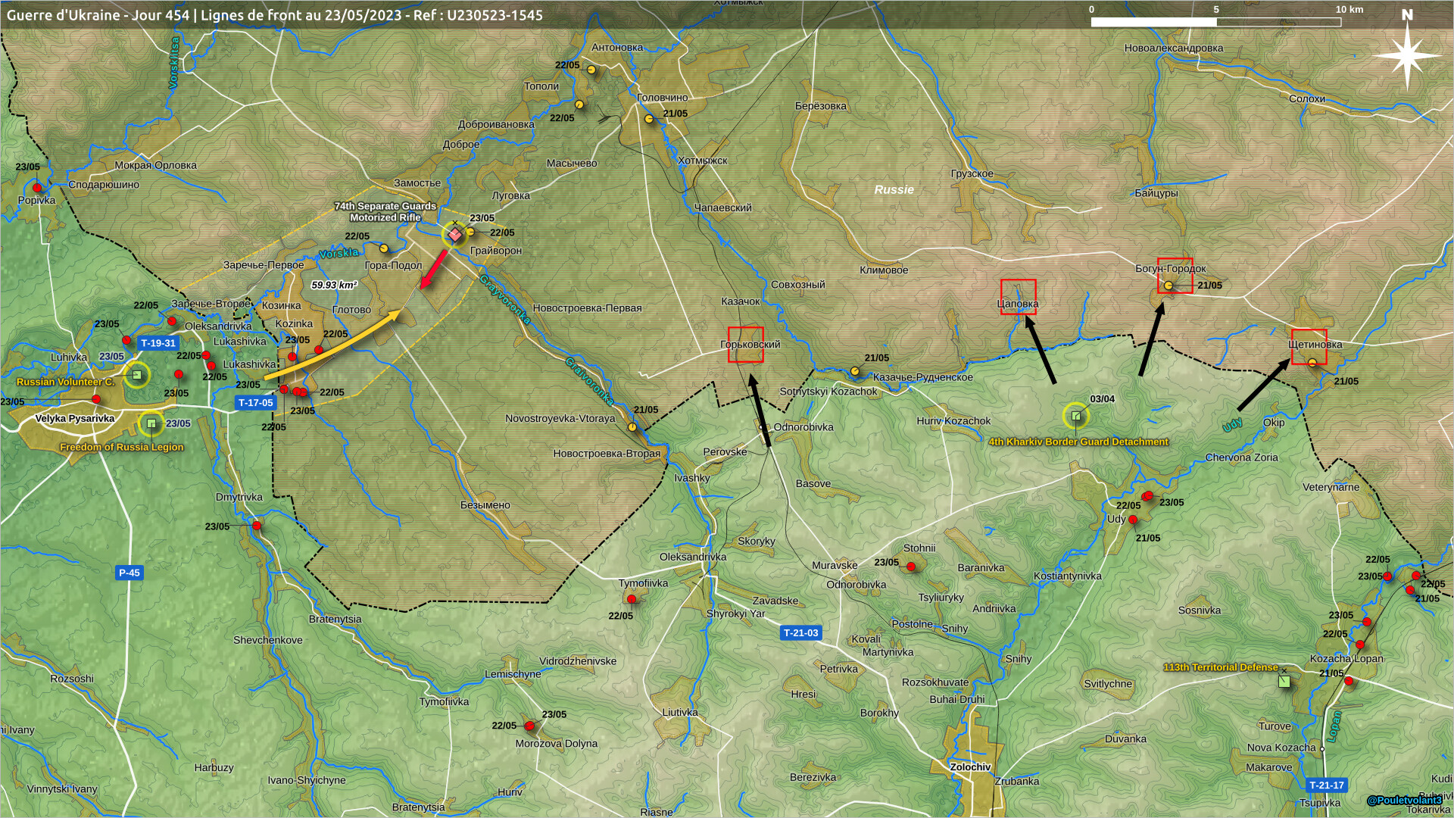Image resolution: width=1454 pixels, height=818 pixels.
Task: Click the P-45 road shield
Action: click(x=129, y=573)
